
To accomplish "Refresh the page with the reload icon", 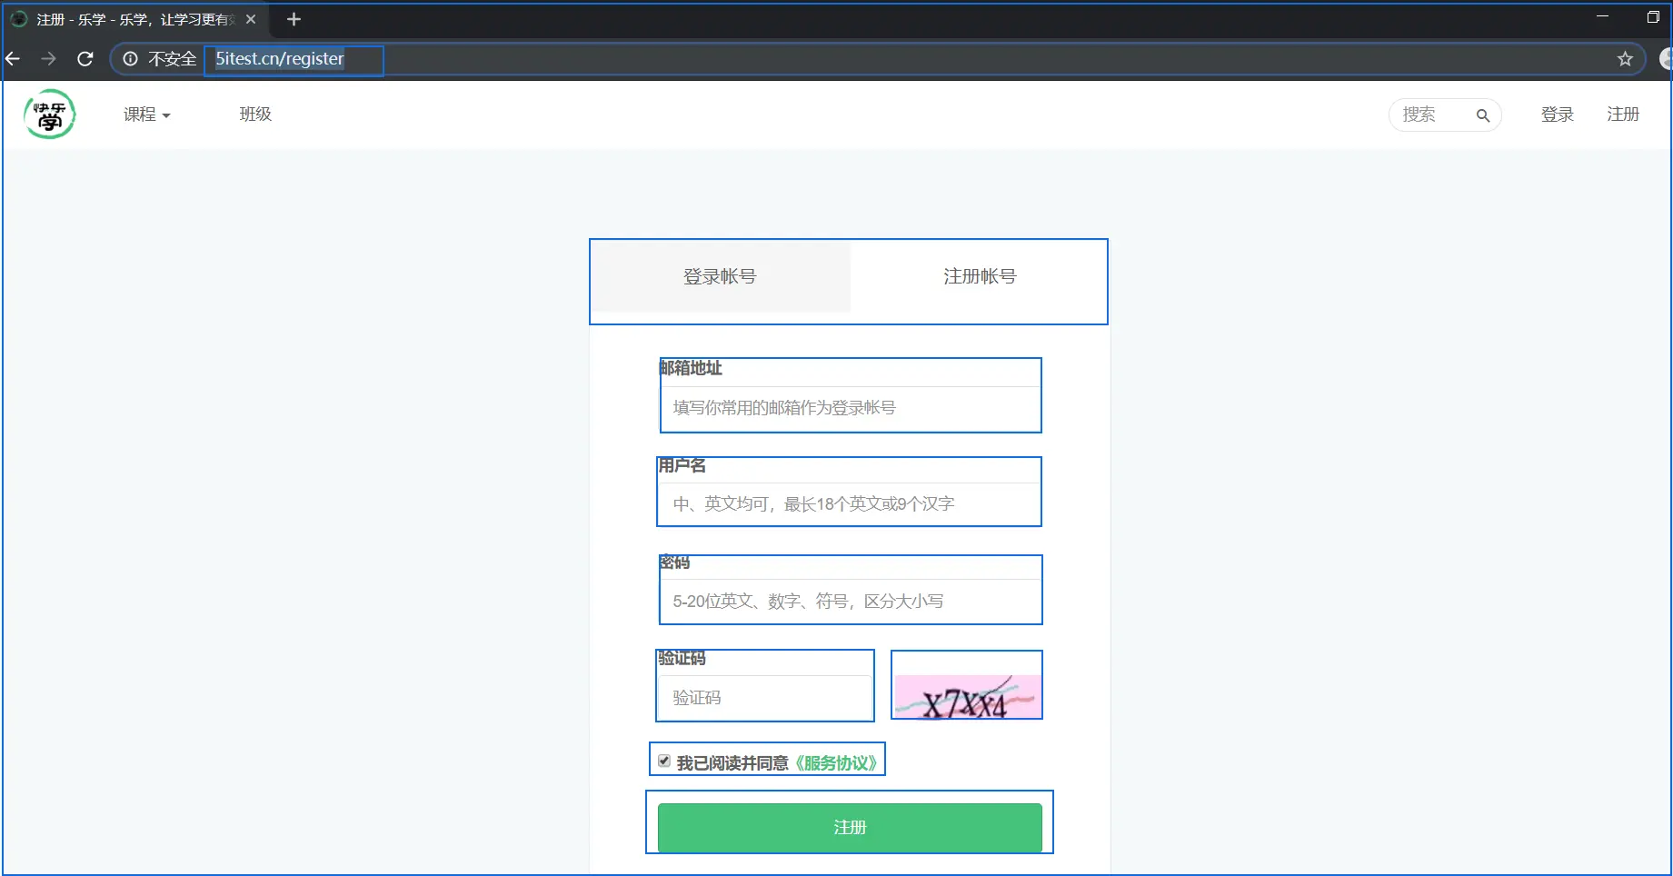I will [85, 58].
